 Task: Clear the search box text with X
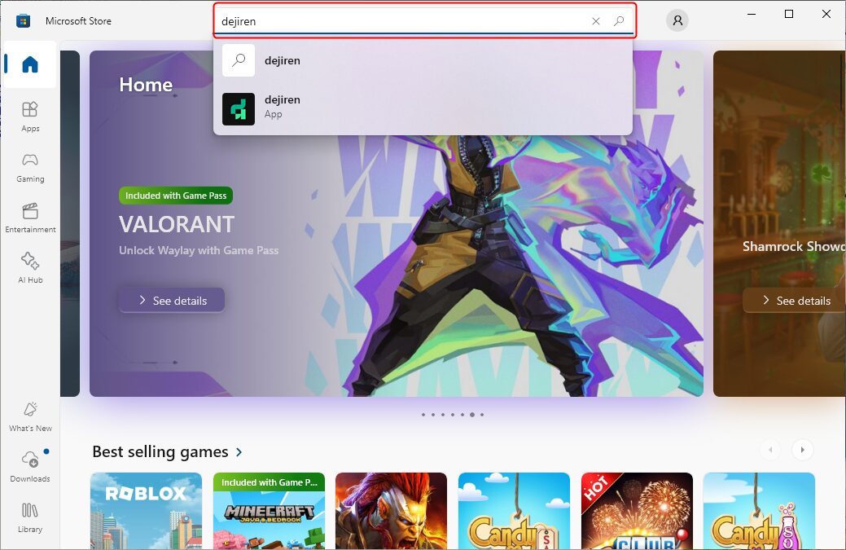point(596,21)
